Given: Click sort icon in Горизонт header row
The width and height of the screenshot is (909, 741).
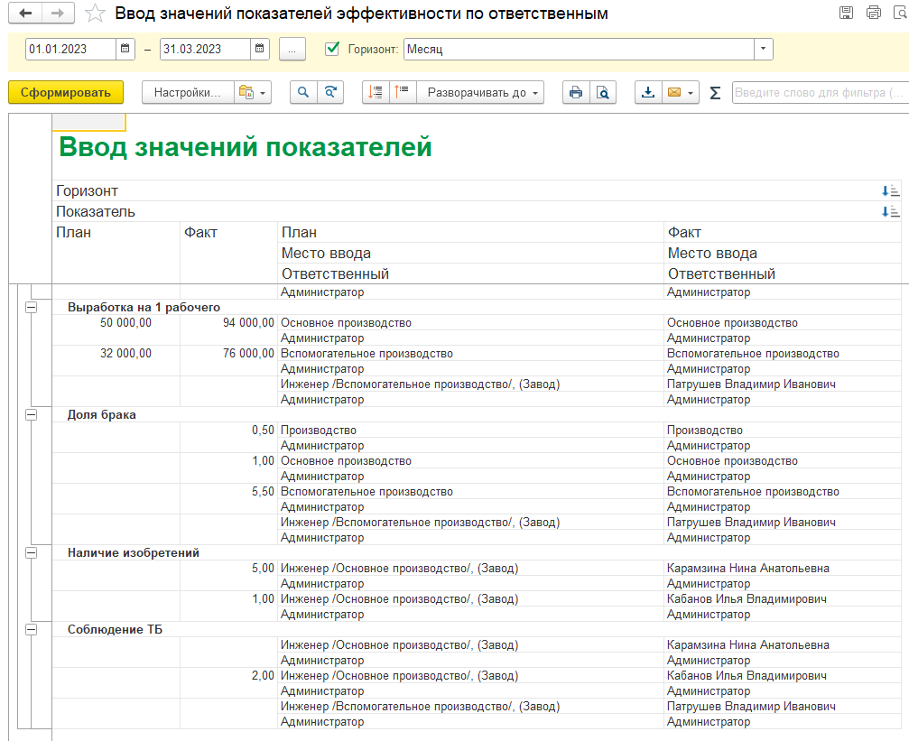Looking at the screenshot, I should click(x=890, y=190).
